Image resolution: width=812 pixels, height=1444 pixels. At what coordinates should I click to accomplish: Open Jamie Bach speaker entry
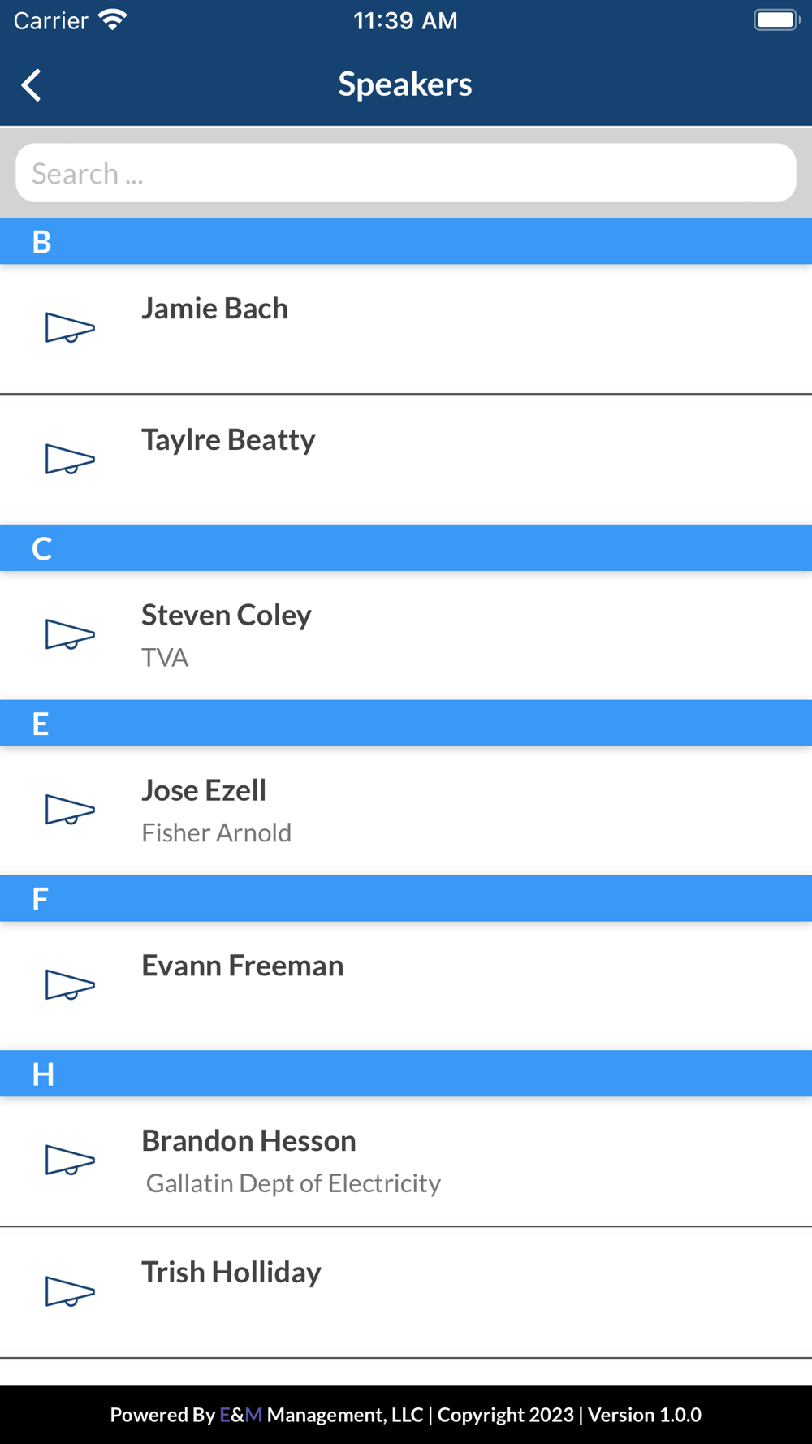(406, 329)
